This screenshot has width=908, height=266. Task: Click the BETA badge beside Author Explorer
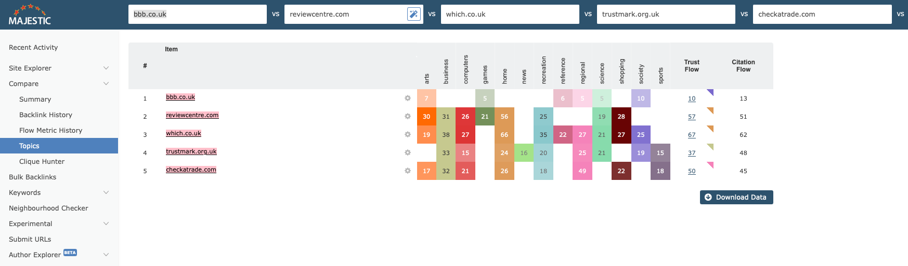(70, 253)
